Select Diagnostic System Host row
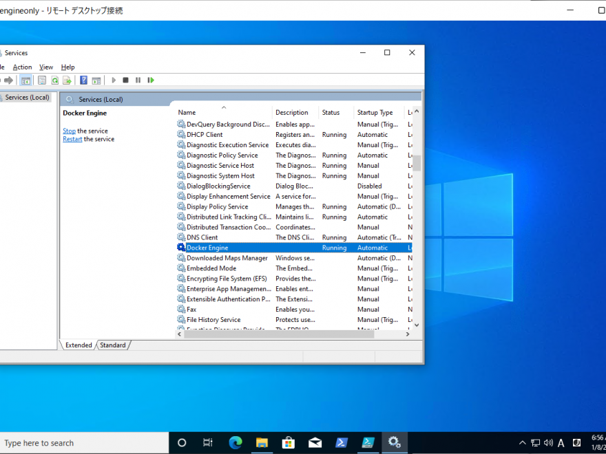 (x=294, y=176)
